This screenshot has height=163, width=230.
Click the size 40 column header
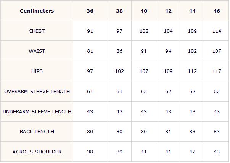pyautogui.click(x=144, y=11)
